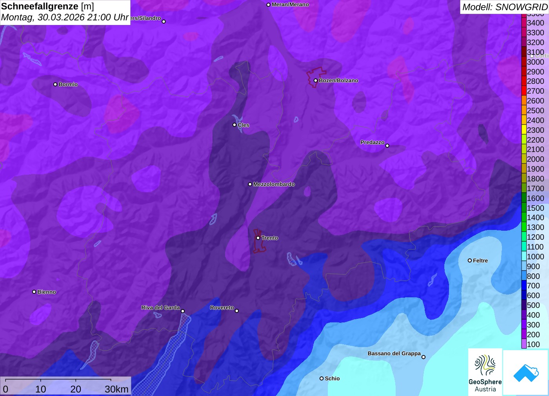Viewport: 549px width, 396px height.
Task: Click the 3400 legend color swatch
Action: (x=524, y=23)
